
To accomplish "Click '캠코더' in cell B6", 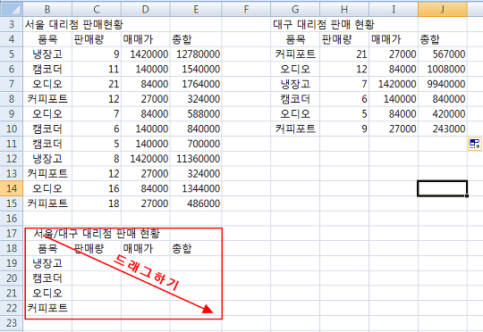I will point(47,70).
